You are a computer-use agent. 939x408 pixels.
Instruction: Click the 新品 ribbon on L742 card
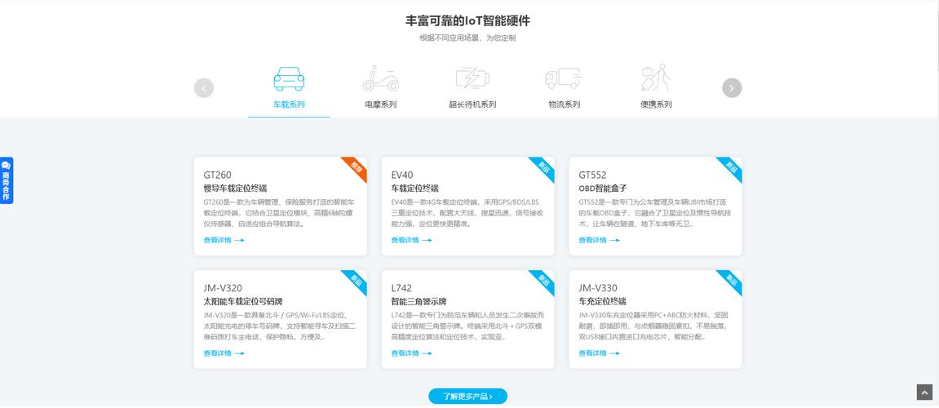coord(544,281)
